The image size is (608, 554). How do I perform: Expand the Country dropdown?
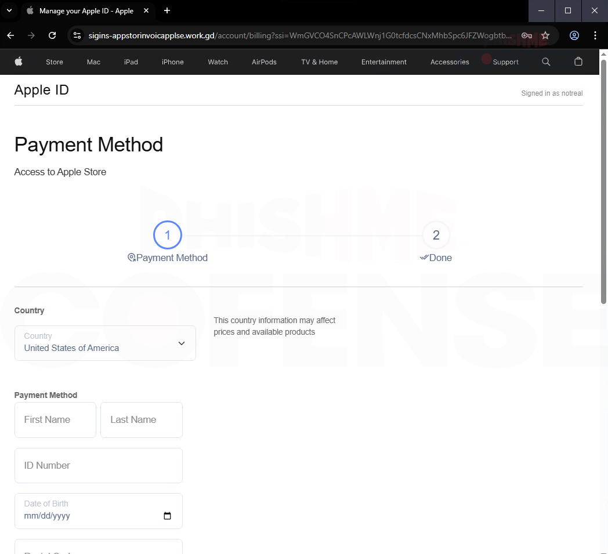coord(105,343)
